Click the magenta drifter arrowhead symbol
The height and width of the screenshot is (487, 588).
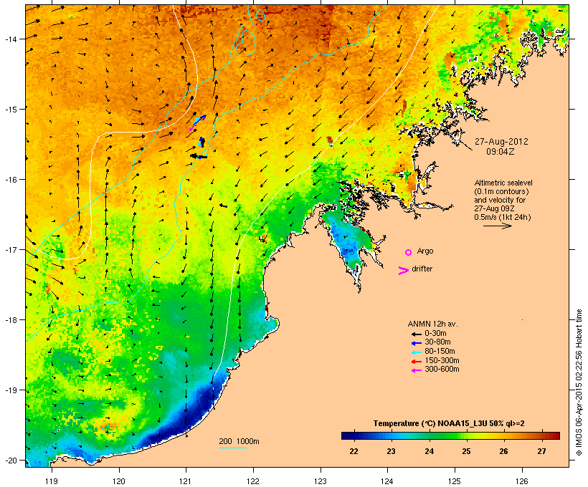[404, 271]
